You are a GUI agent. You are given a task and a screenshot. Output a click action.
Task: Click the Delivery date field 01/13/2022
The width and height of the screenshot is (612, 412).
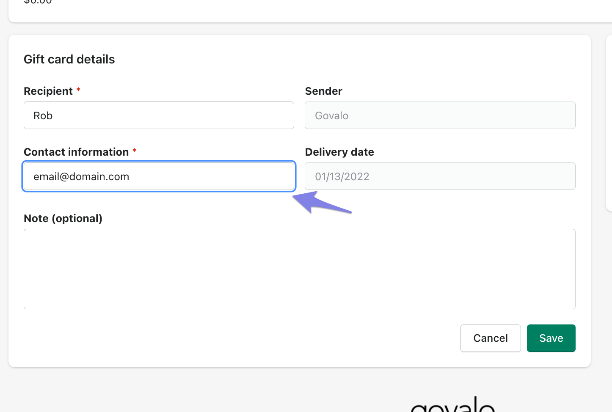click(440, 176)
